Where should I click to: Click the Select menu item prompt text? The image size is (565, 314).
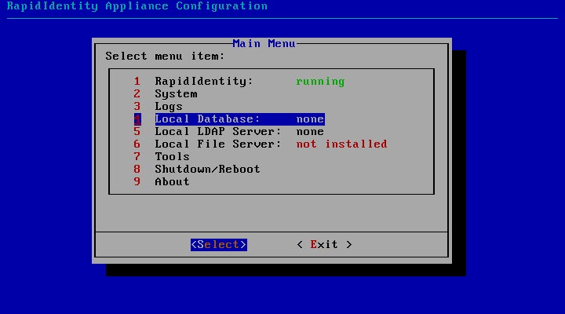pos(165,57)
